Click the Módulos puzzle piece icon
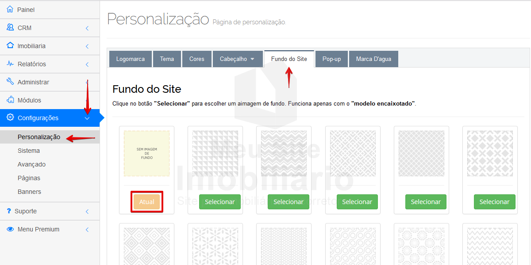531x265 pixels. (10, 100)
